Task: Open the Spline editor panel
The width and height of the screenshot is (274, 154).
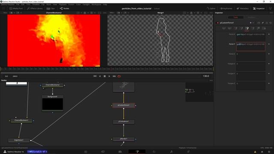Action: (211, 9)
